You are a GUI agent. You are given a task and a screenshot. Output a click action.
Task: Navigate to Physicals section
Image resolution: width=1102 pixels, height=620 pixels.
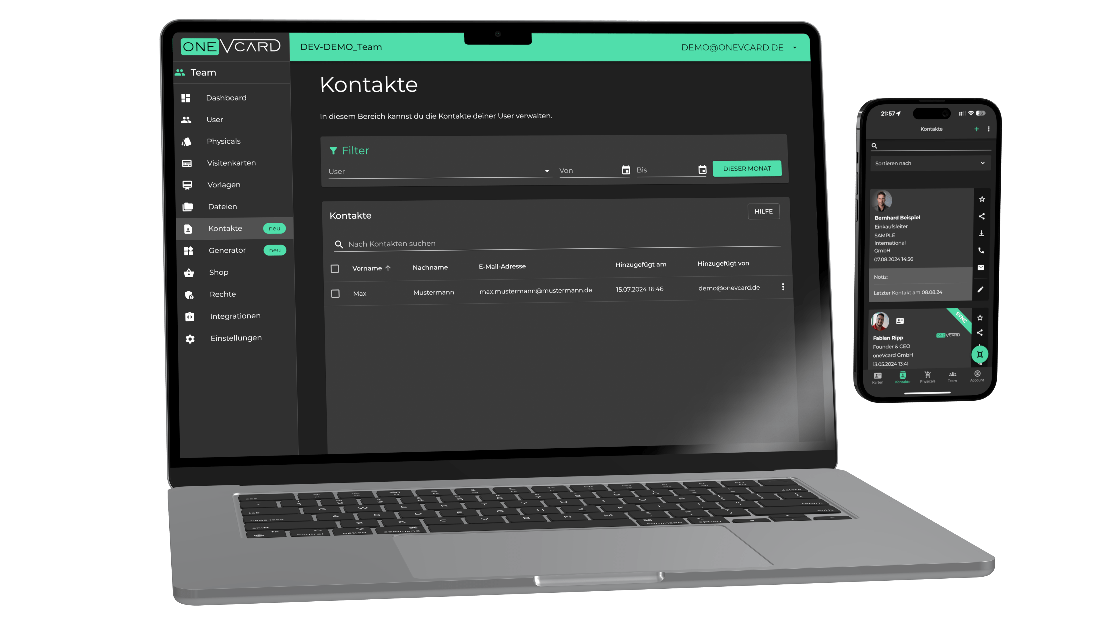pos(225,141)
